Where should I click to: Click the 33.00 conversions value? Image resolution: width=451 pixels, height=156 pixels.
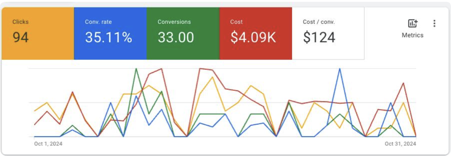pyautogui.click(x=176, y=37)
